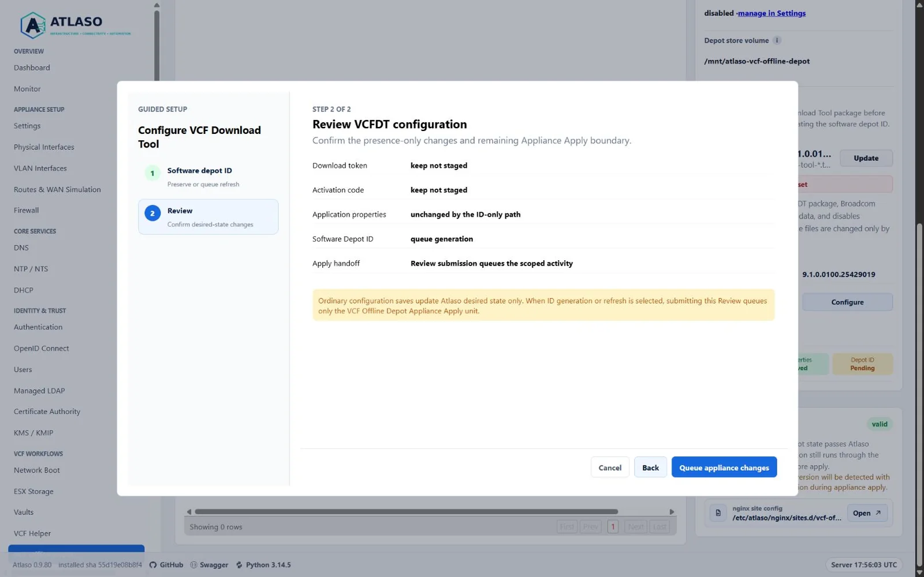The height and width of the screenshot is (577, 924).
Task: Open Routes & WAN Simulation
Action: click(57, 189)
